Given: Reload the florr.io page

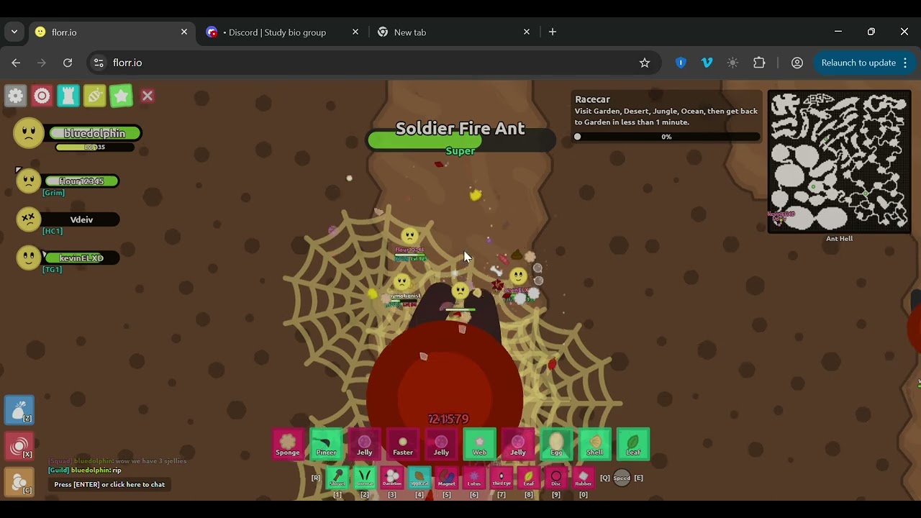Looking at the screenshot, I should point(68,63).
